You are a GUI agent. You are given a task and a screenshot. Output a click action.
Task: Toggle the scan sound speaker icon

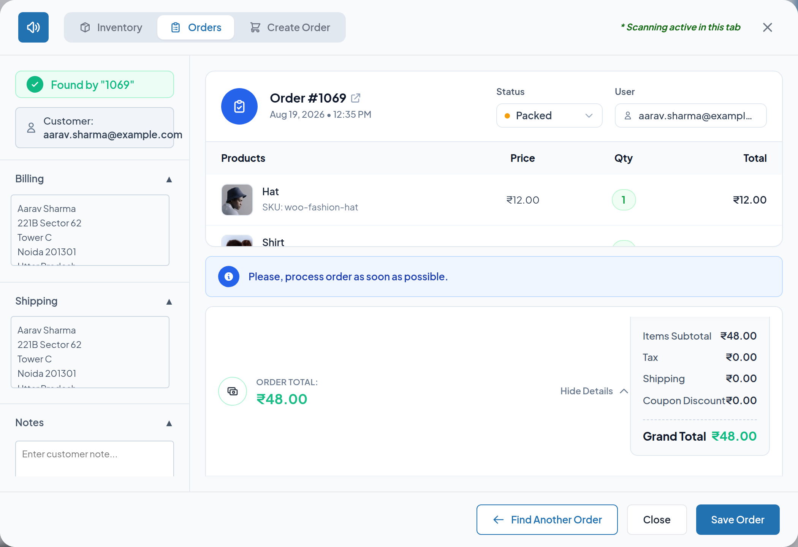(33, 27)
